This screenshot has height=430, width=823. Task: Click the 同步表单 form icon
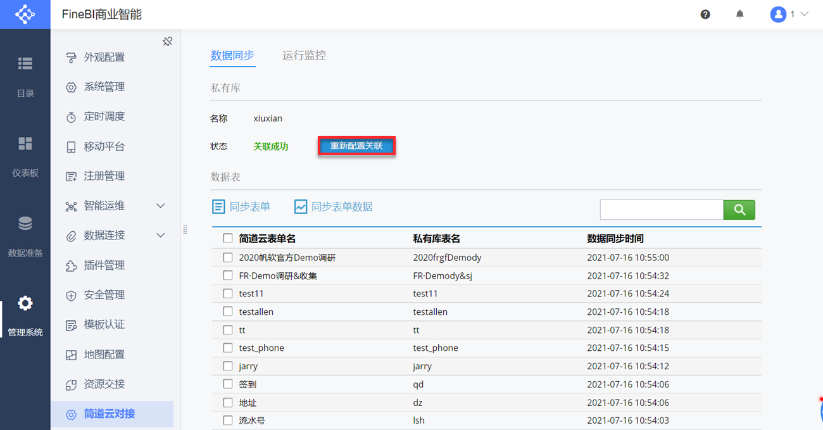(x=218, y=207)
